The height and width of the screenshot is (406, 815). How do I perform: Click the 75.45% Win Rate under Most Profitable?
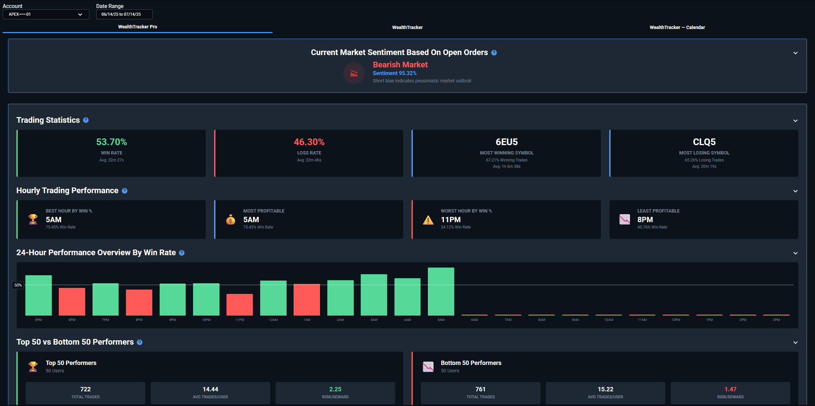(258, 227)
